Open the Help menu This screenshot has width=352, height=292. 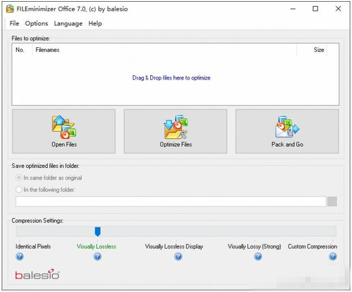[95, 23]
